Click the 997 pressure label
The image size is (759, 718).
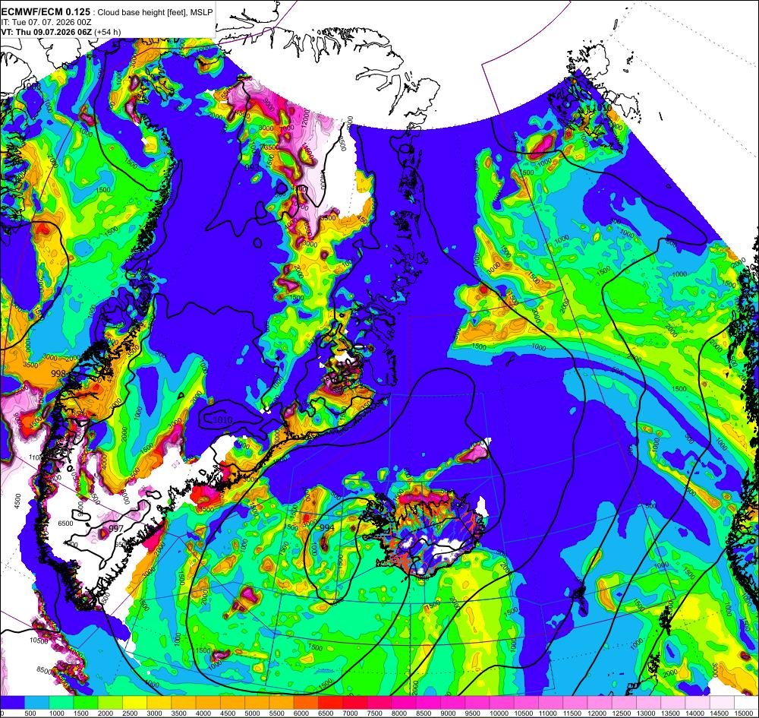[116, 529]
